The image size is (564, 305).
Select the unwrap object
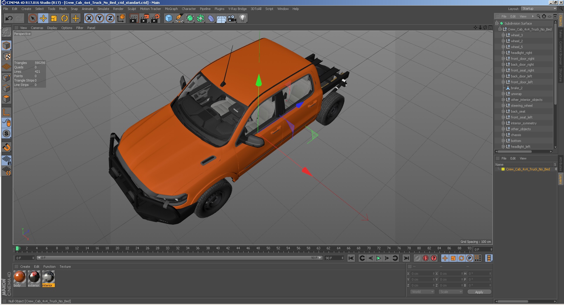(x=516, y=94)
